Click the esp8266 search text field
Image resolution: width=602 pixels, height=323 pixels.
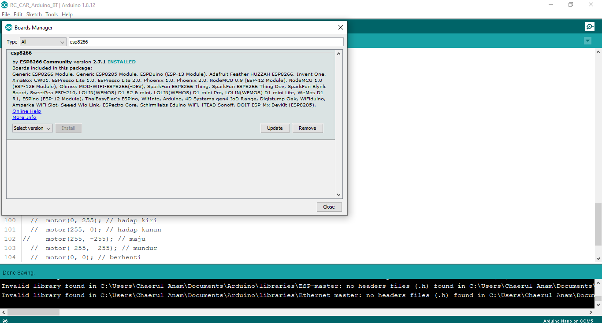pos(205,42)
